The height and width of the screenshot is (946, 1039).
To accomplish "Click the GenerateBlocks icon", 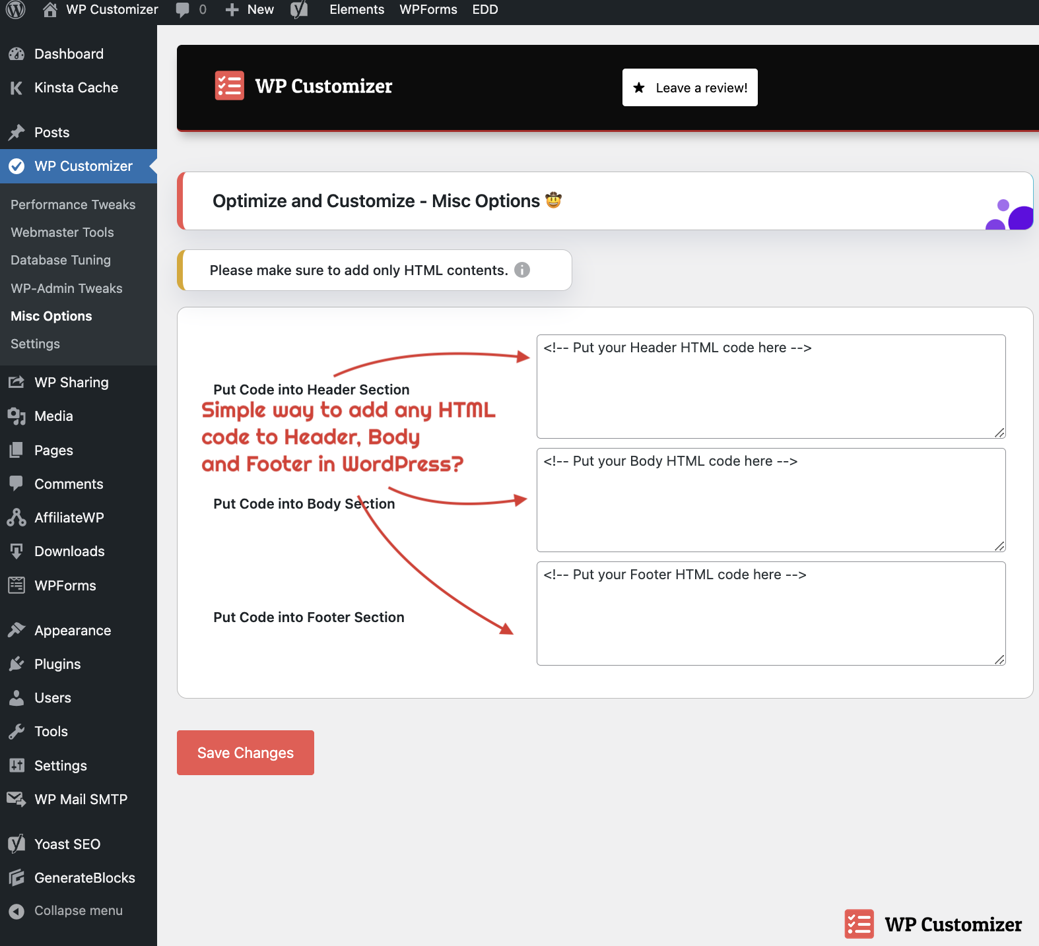I will [17, 877].
